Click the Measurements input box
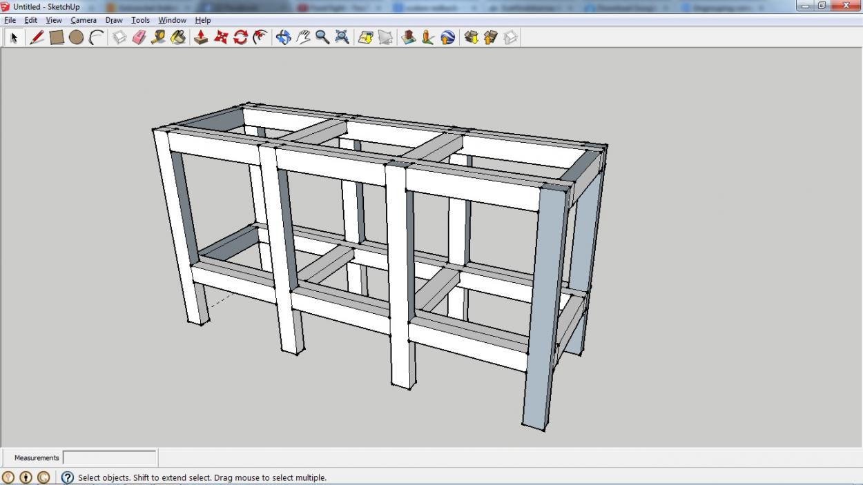This screenshot has width=863, height=485. tap(110, 457)
